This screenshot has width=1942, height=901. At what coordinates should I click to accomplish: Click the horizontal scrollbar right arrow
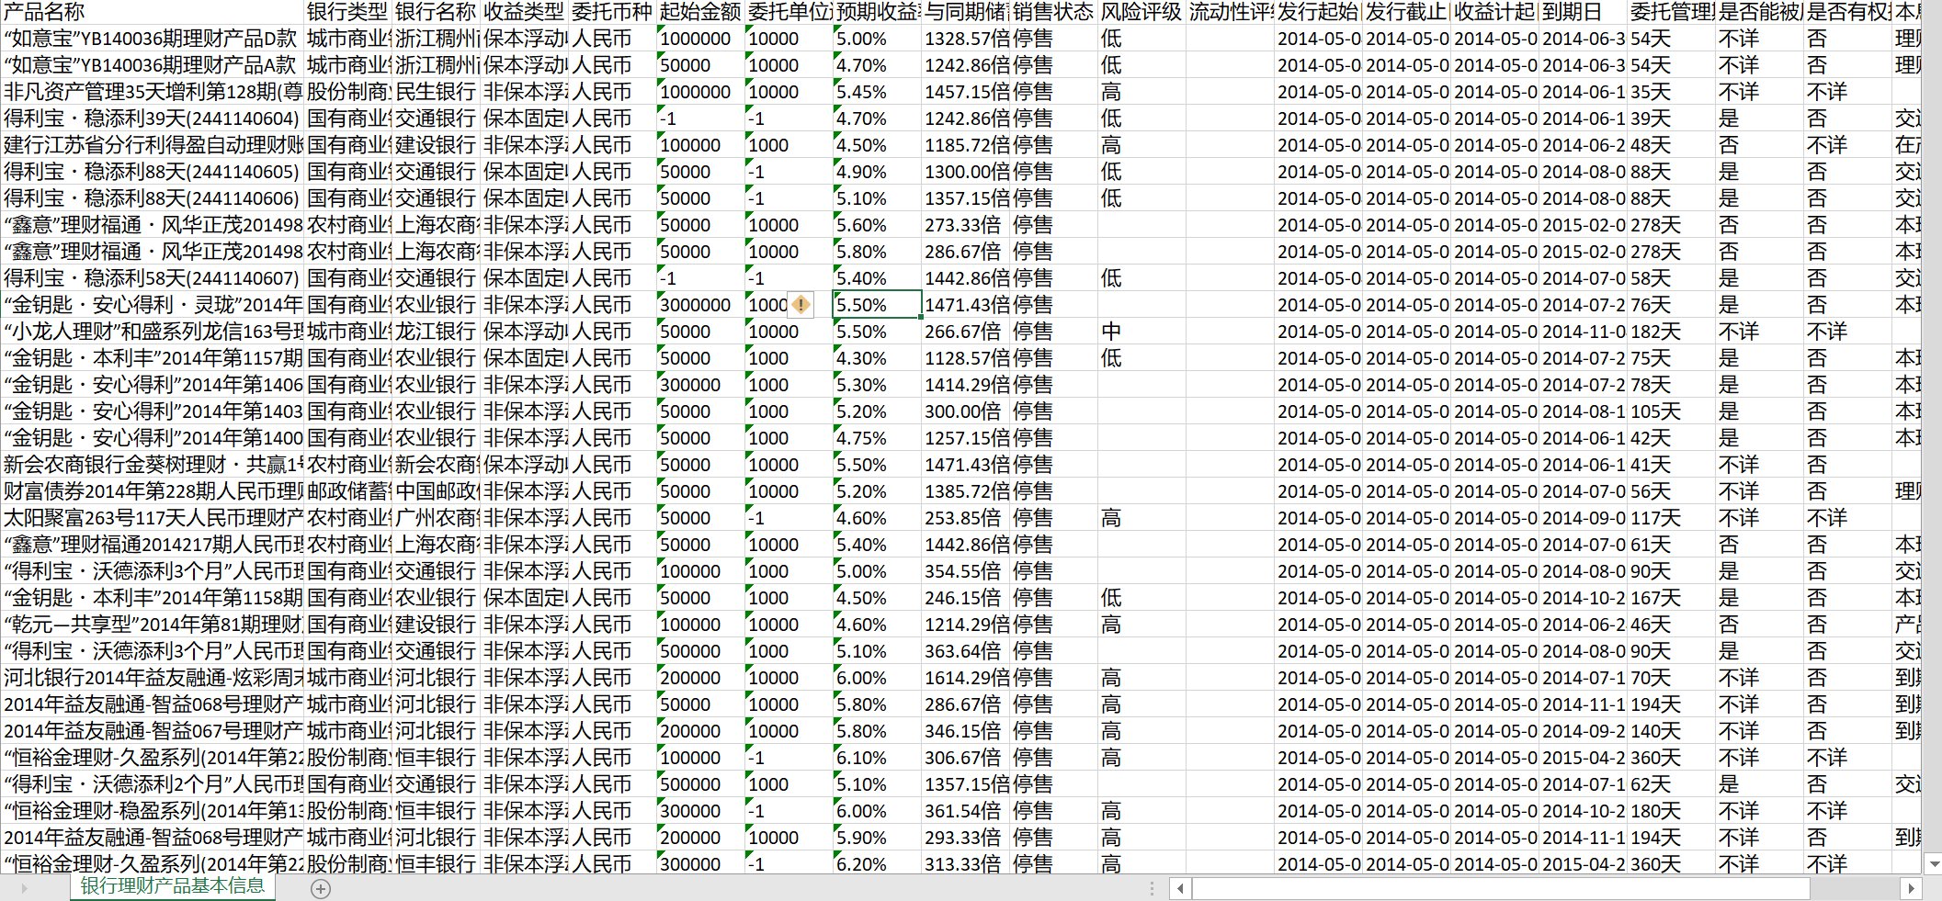(1911, 888)
